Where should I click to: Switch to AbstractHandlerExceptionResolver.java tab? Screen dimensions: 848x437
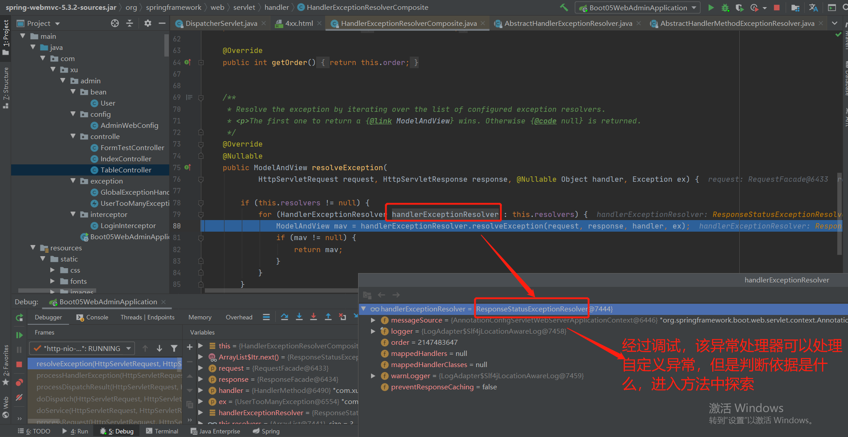pos(568,23)
